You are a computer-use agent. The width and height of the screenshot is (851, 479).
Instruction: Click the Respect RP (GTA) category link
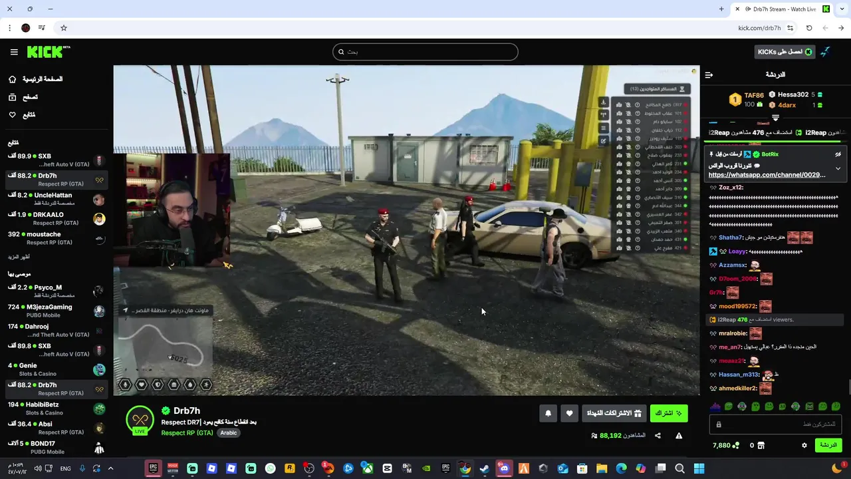click(187, 433)
